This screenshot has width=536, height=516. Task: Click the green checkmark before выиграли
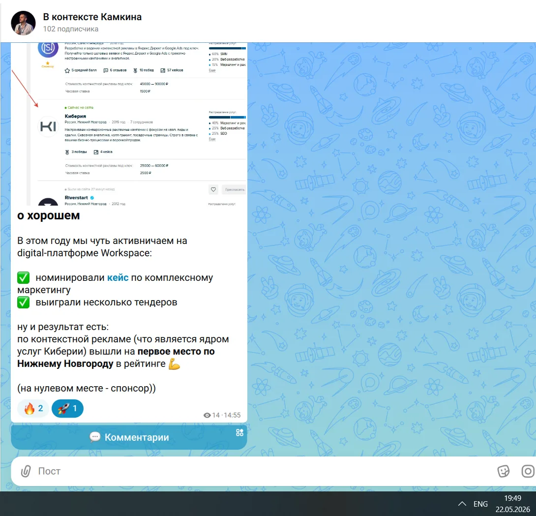pyautogui.click(x=23, y=303)
